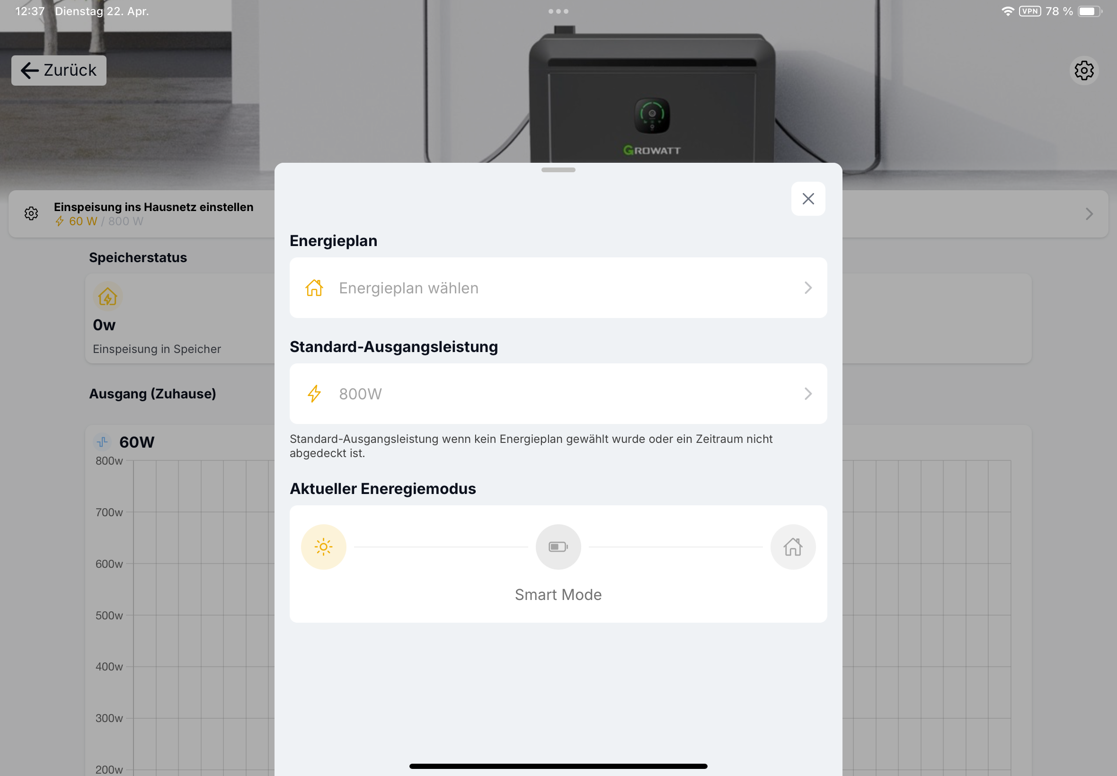Click the Ausgang (Zuhause) heading
The height and width of the screenshot is (776, 1117).
coord(152,394)
